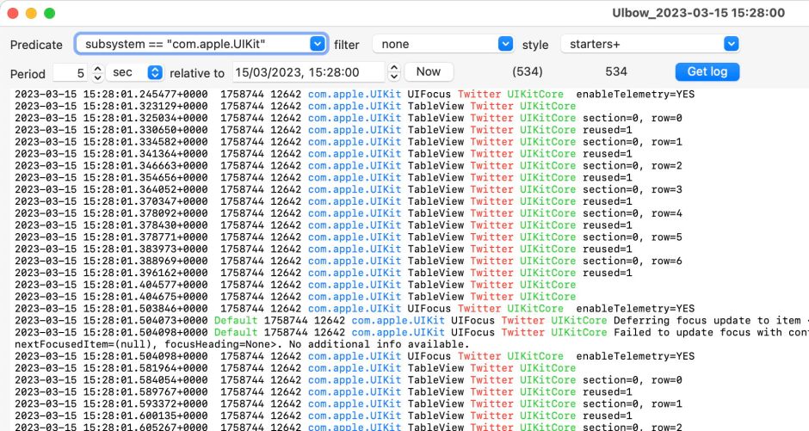Open the Predicate combo box dropdown arrow

pos(318,44)
